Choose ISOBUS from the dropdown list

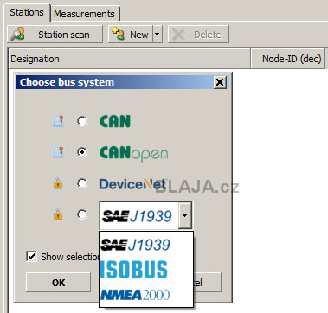pyautogui.click(x=146, y=270)
